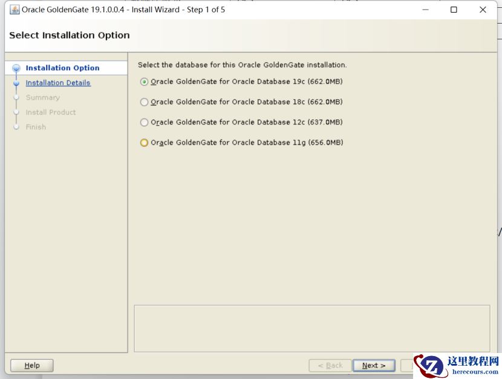The width and height of the screenshot is (502, 379).
Task: Click the Install Product step label
Action: coord(51,112)
